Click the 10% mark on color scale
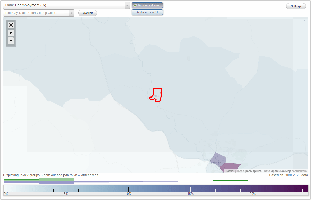The height and width of the screenshot is (200, 311). [x=128, y=194]
